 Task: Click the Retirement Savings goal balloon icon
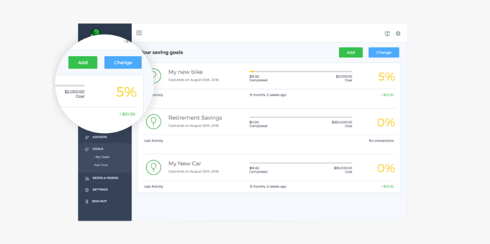(153, 121)
